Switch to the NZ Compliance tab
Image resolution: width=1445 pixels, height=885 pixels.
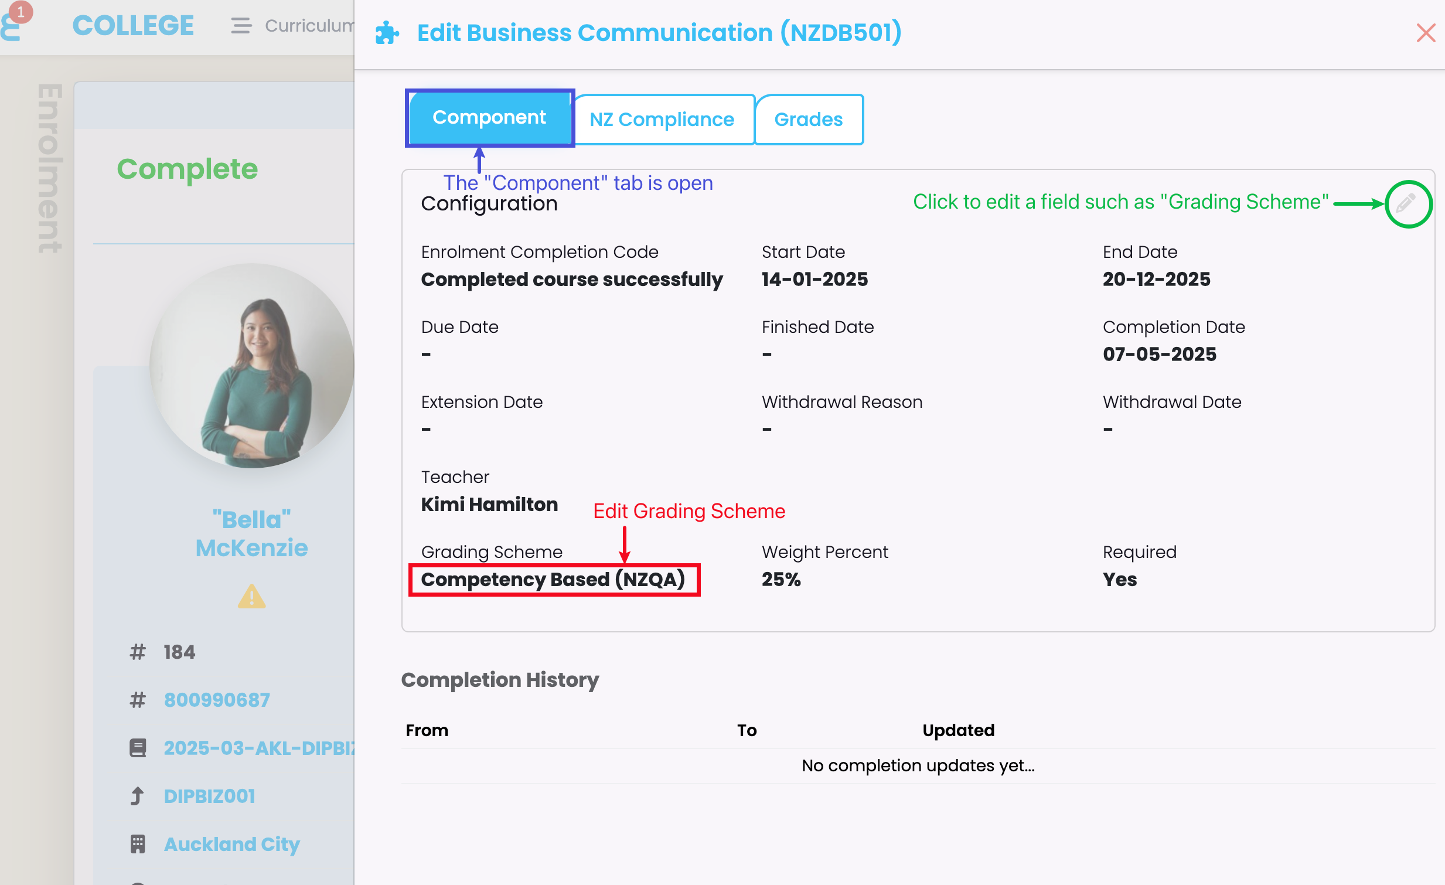pyautogui.click(x=662, y=119)
